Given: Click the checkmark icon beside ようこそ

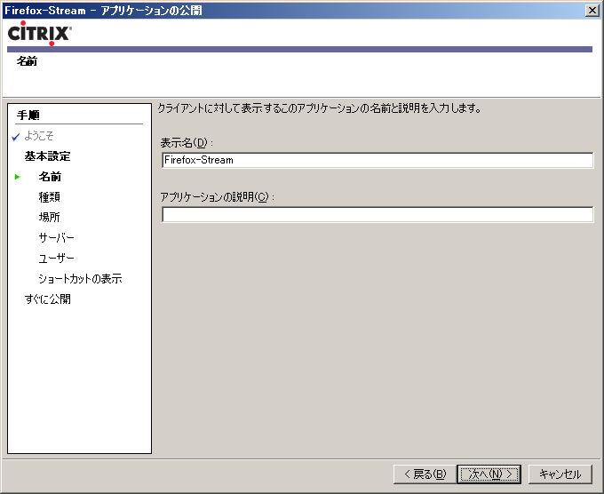Looking at the screenshot, I should 16,137.
